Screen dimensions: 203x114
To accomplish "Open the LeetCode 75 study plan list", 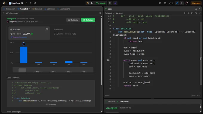I will [x=16, y=3].
